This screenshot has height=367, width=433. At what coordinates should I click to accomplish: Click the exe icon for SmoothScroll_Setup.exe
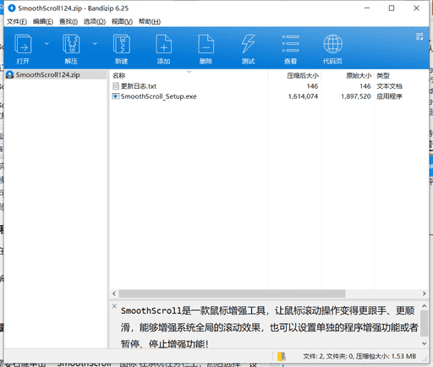116,96
